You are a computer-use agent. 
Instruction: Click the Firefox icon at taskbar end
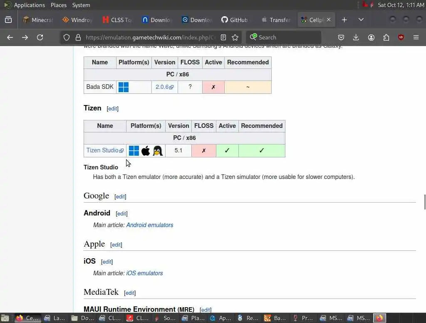[x=379, y=318]
